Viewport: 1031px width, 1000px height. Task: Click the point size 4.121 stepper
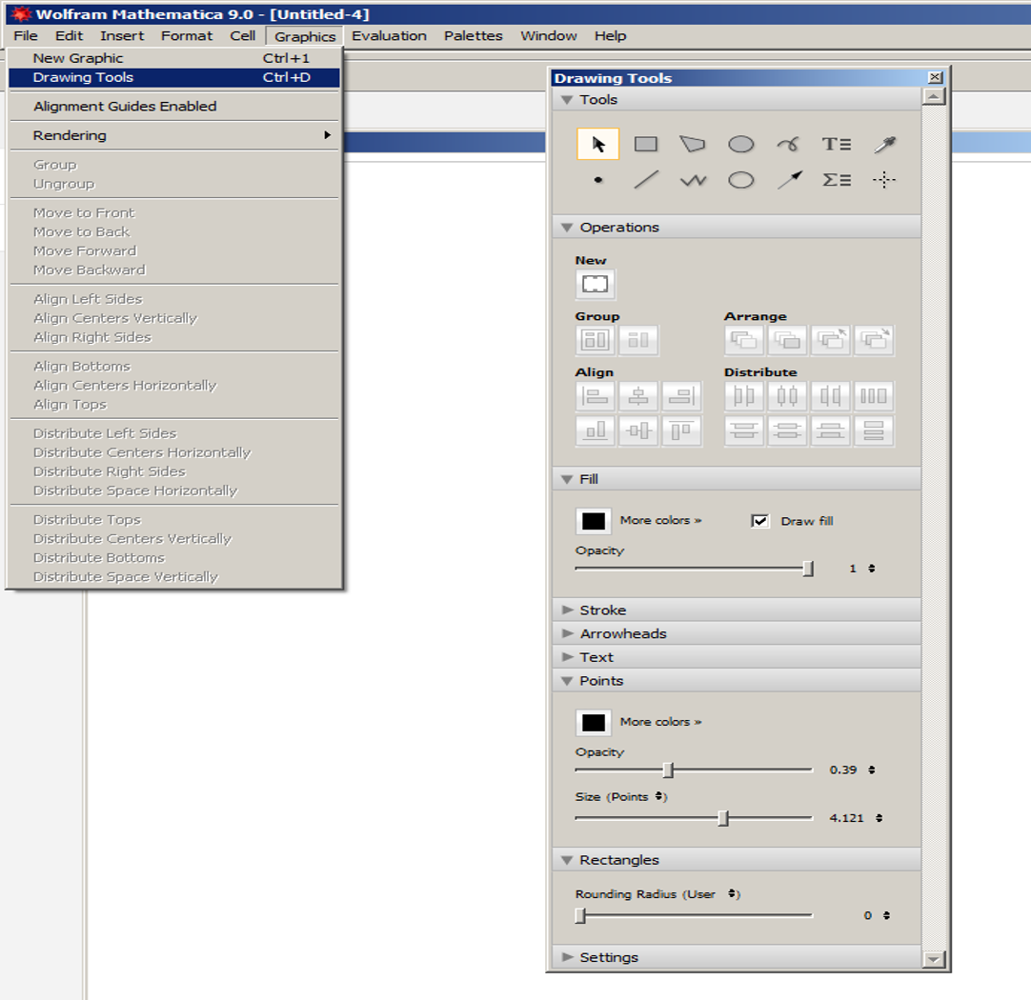pos(879,818)
